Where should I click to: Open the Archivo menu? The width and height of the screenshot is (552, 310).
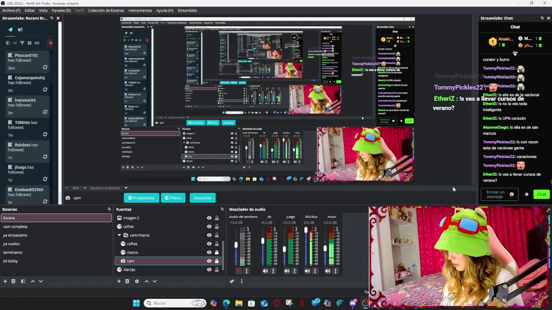coord(11,10)
